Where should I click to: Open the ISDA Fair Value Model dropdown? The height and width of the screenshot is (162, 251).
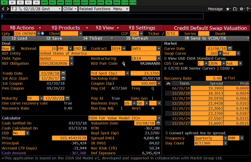tap(159, 118)
